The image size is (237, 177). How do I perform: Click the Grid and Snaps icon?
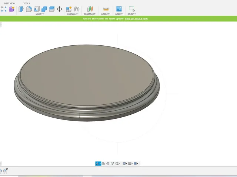coord(130,164)
